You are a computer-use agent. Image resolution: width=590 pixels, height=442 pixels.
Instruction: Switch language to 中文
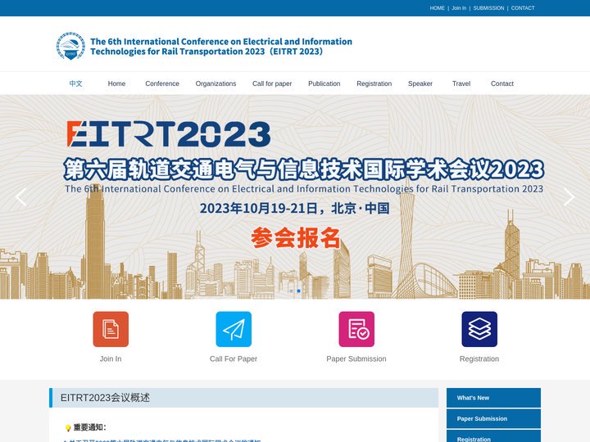click(75, 83)
